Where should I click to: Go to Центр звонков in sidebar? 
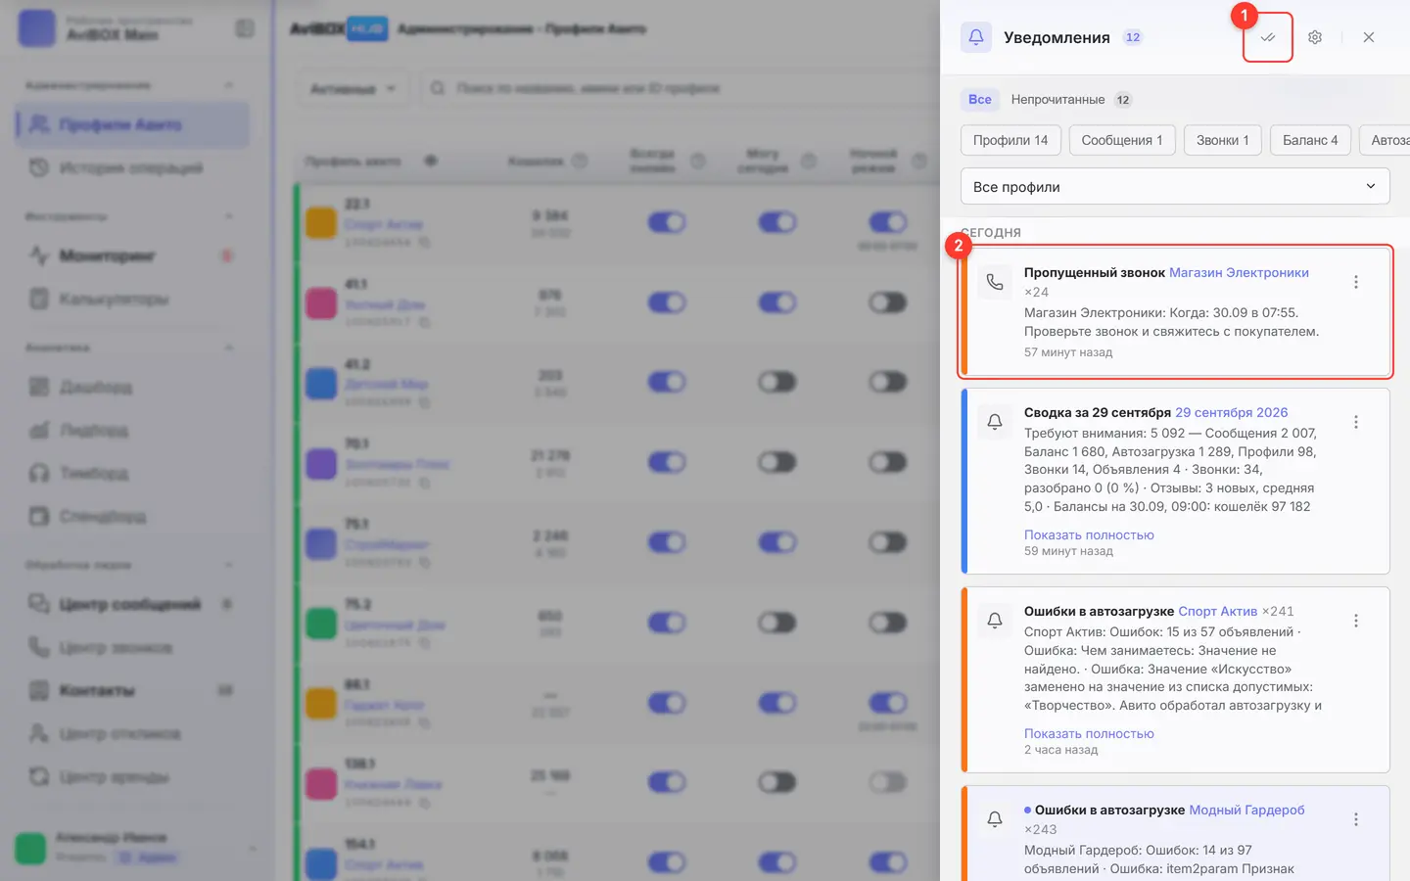(x=132, y=647)
